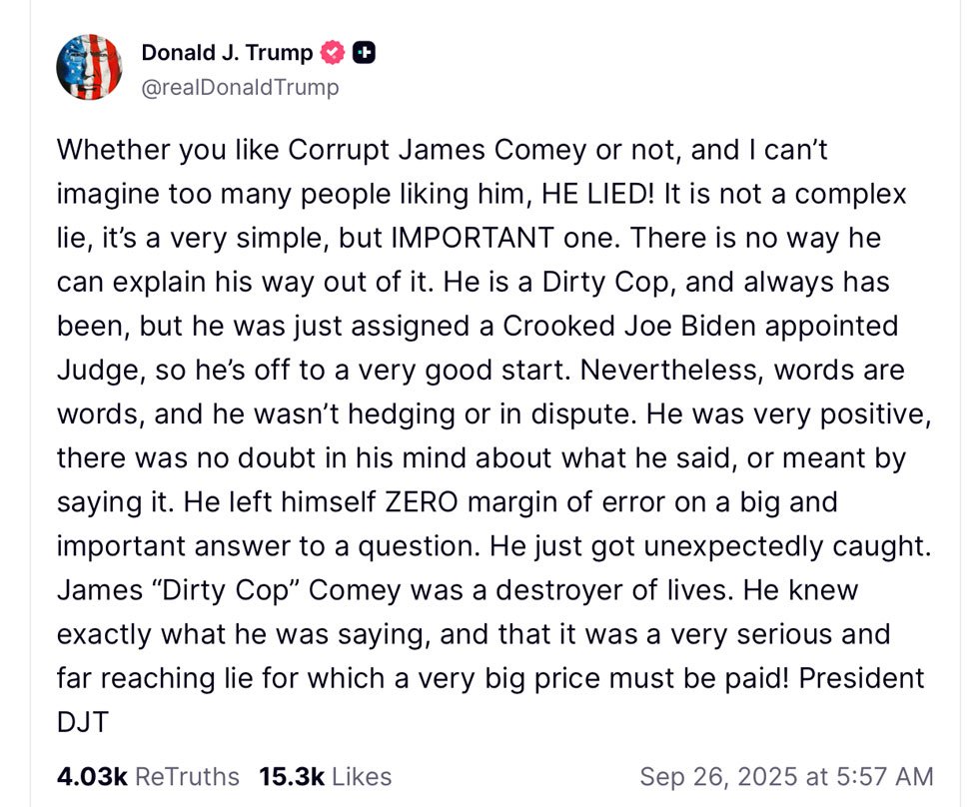
Task: Open the Sep 26, 2025 timestamp
Action: (x=787, y=776)
